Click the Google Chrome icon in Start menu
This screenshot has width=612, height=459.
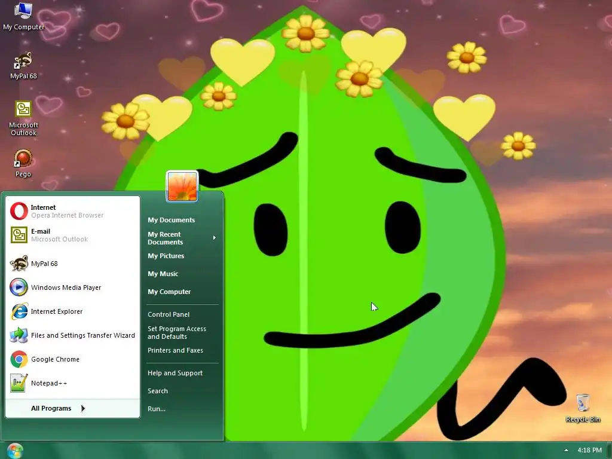point(19,359)
